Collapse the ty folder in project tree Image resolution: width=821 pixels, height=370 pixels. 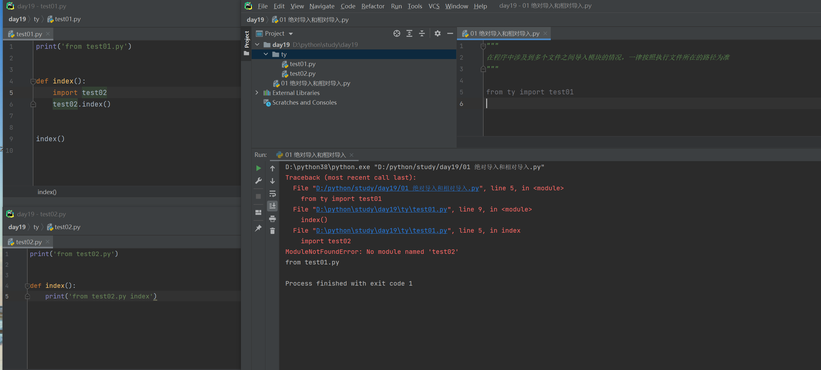[x=266, y=54]
